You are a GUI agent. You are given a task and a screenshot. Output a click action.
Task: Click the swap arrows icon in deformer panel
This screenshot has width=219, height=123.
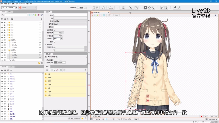click(11, 70)
